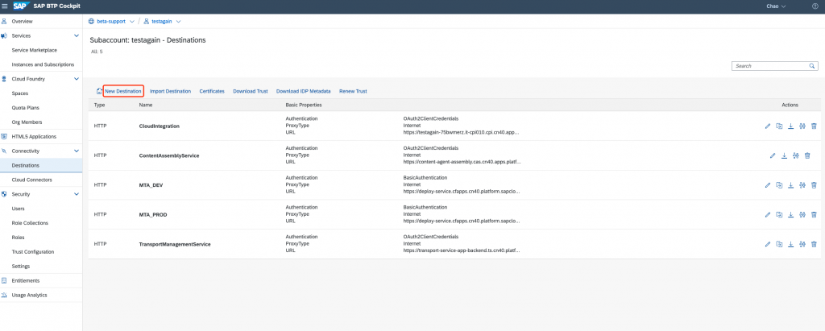Clone the MTA_DEV destination
825x331 pixels.
pos(779,184)
